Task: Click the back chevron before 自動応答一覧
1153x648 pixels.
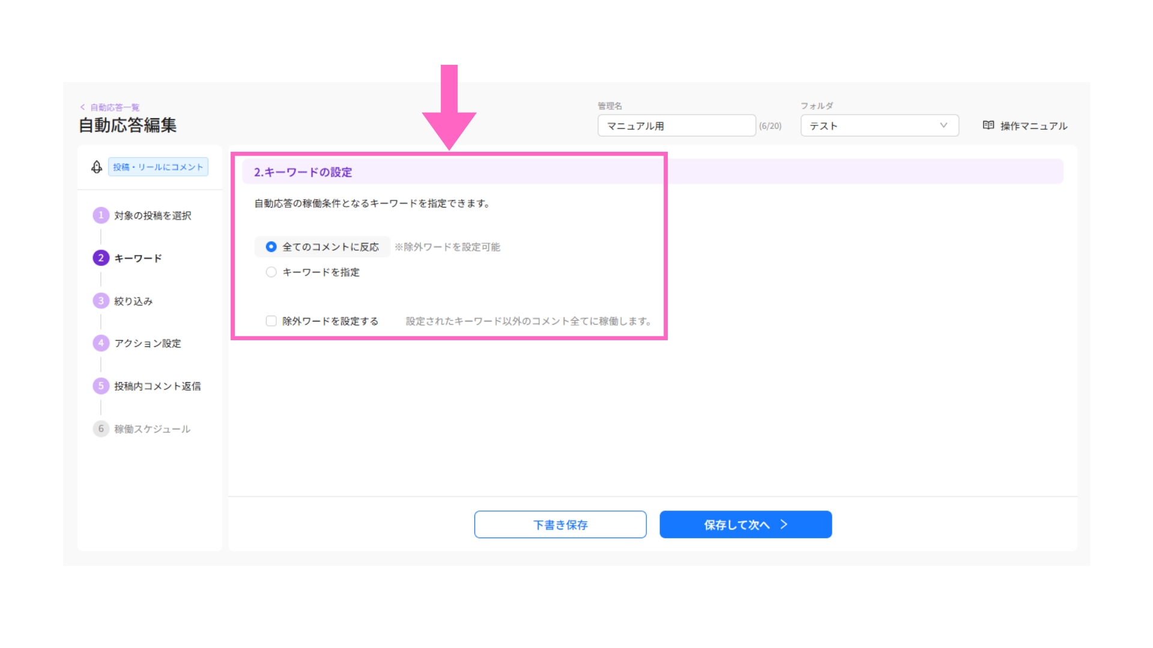Action: click(x=83, y=107)
